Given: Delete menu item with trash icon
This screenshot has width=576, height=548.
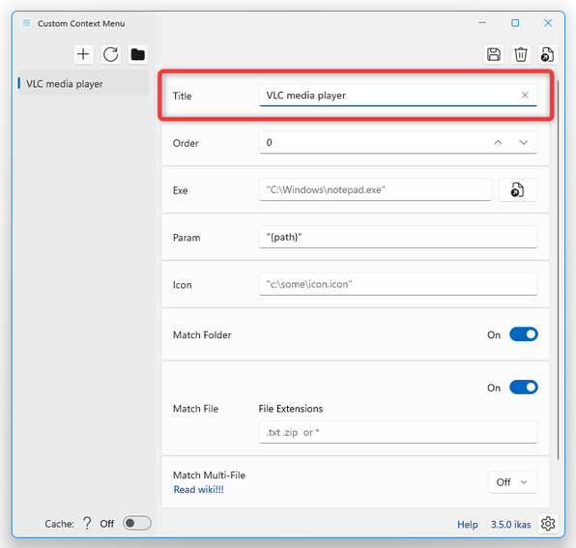Looking at the screenshot, I should (x=521, y=54).
